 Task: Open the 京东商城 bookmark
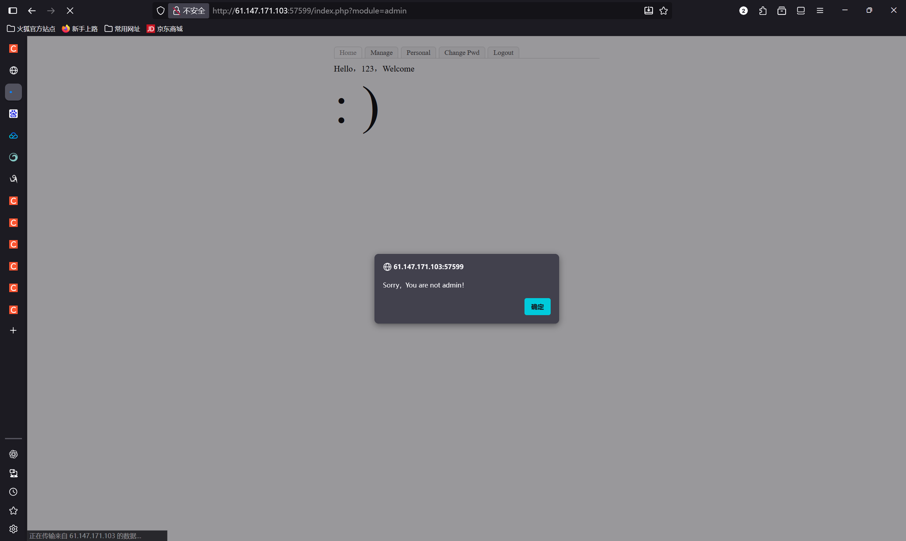click(165, 29)
